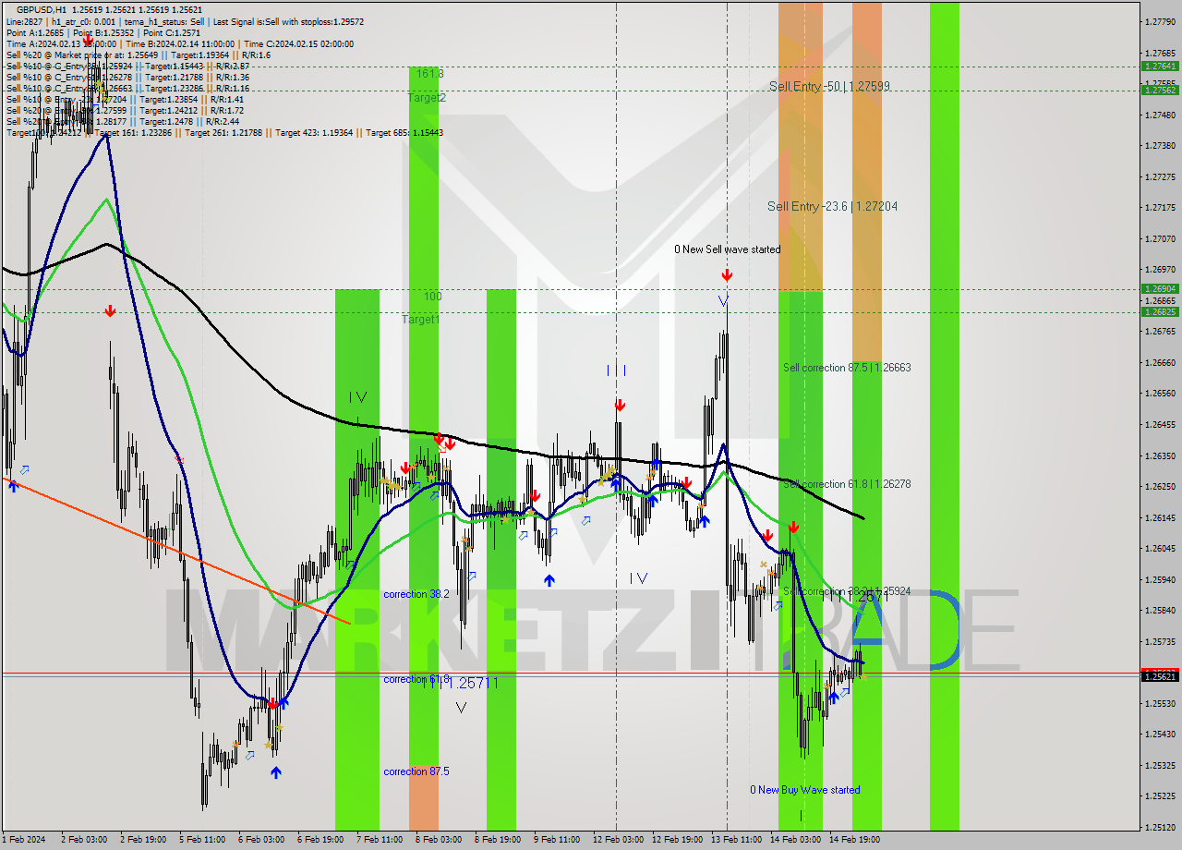1182x850 pixels.
Task: Click the '12 Feb 03:00' time axis label
Action: [618, 840]
